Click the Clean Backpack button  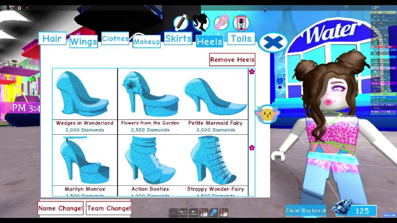point(306,211)
